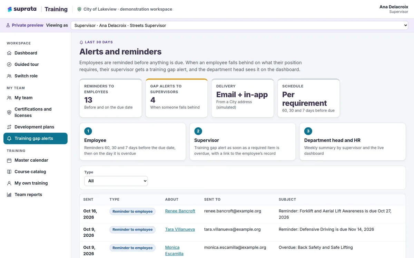Image resolution: width=414 pixels, height=258 pixels.
Task: Click the Training gap alerts bell icon
Action: tap(9, 139)
